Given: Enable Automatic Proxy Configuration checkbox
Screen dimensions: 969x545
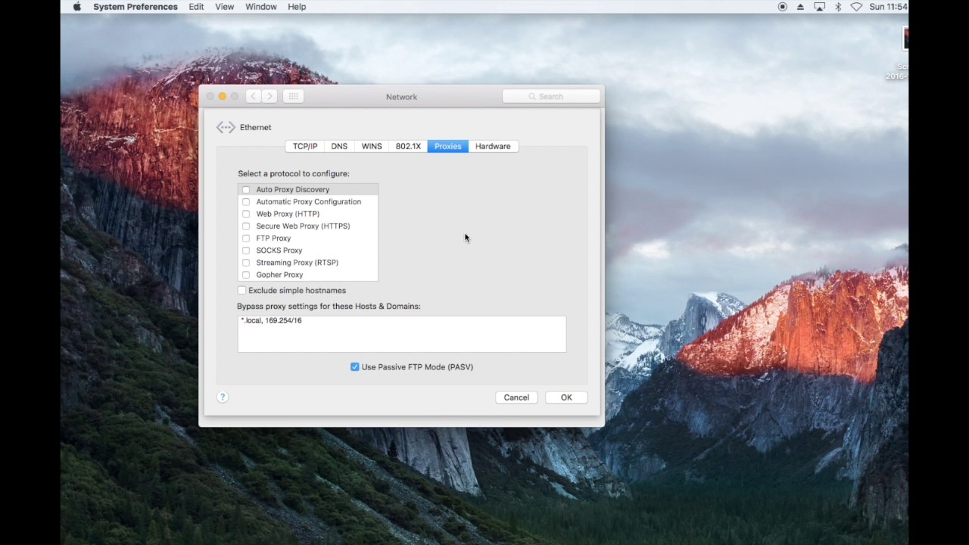Looking at the screenshot, I should (246, 202).
